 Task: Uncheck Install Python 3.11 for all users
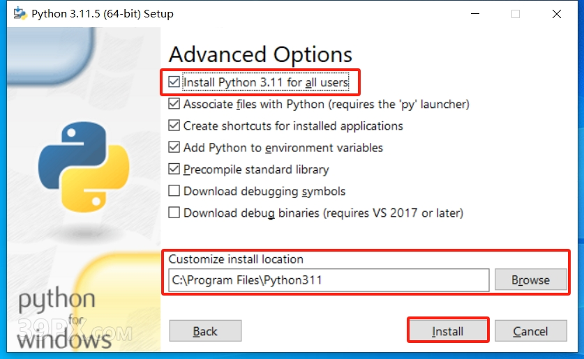point(174,82)
